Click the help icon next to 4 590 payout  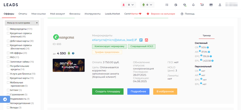pyautogui.click(x=73, y=53)
